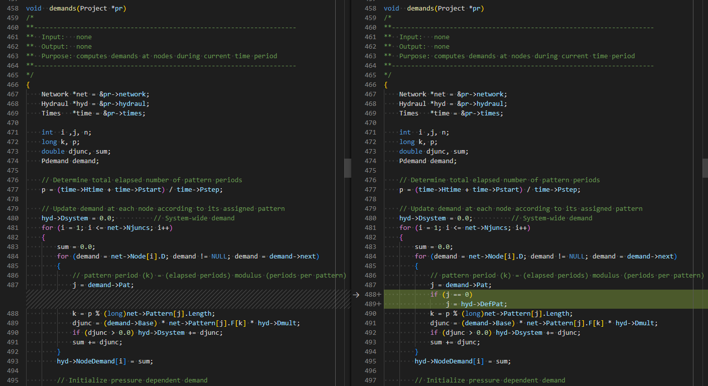The width and height of the screenshot is (708, 386).
Task: Click the hatched placeholder region for the inserted lines
Action: (188, 299)
